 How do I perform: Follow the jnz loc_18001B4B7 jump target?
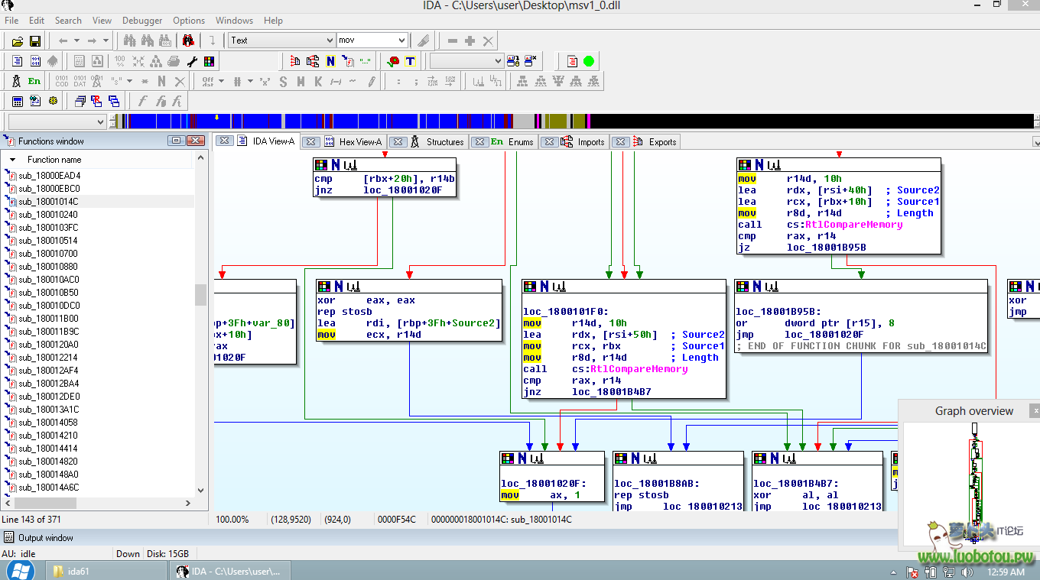coord(612,392)
